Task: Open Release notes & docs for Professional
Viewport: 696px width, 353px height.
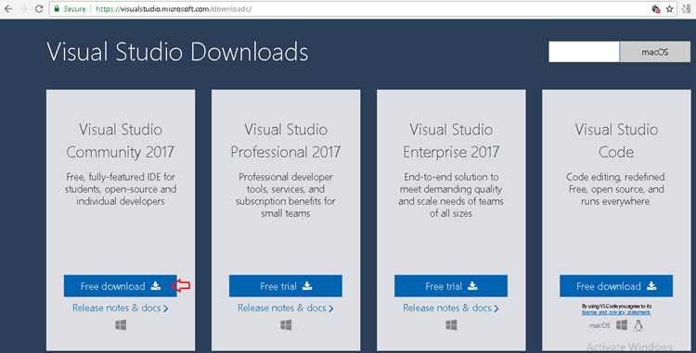Action: point(286,308)
